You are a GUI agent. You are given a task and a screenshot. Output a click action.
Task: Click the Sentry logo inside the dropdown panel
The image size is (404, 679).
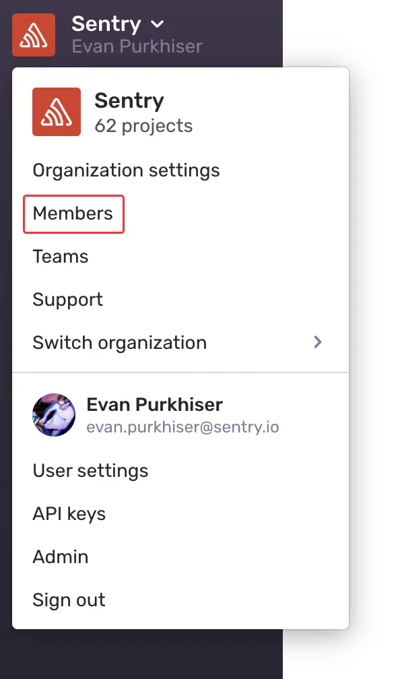coord(56,112)
